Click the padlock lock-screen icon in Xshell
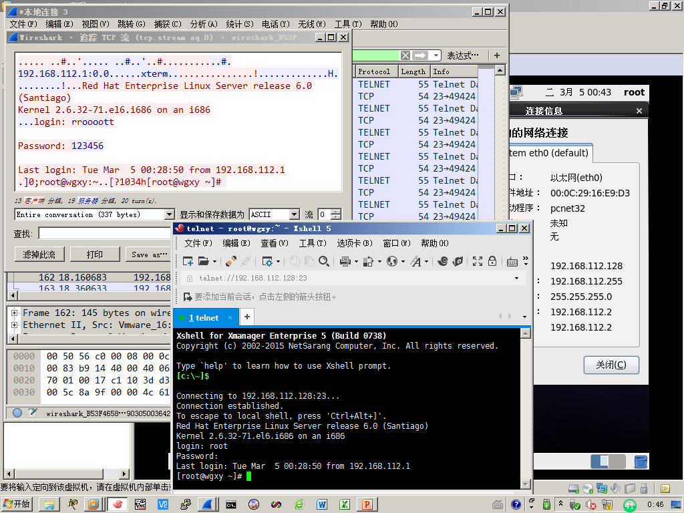684x513 pixels. pos(492,261)
